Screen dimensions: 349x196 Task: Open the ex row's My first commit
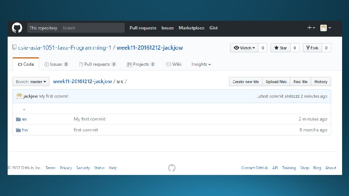(89, 119)
